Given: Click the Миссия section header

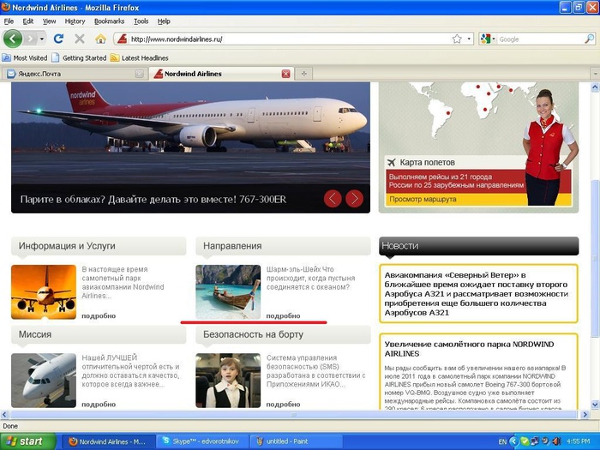Looking at the screenshot, I should tap(99, 334).
